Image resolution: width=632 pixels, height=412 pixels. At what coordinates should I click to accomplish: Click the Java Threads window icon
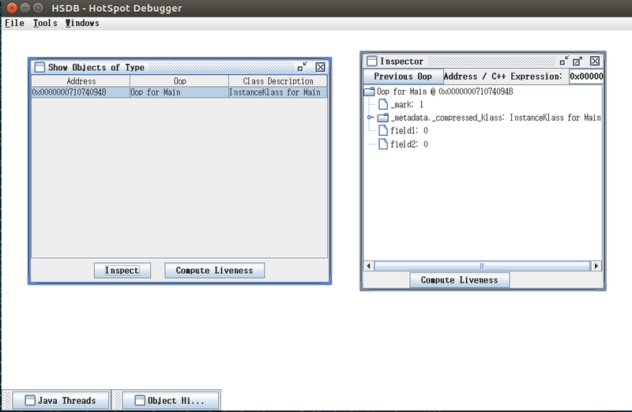[30, 400]
